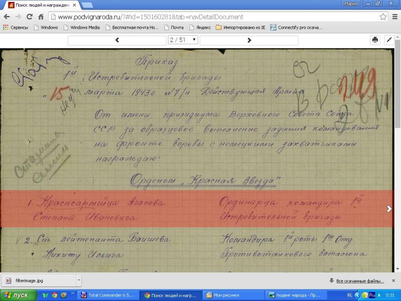Go to the next document page

[x=249, y=40]
